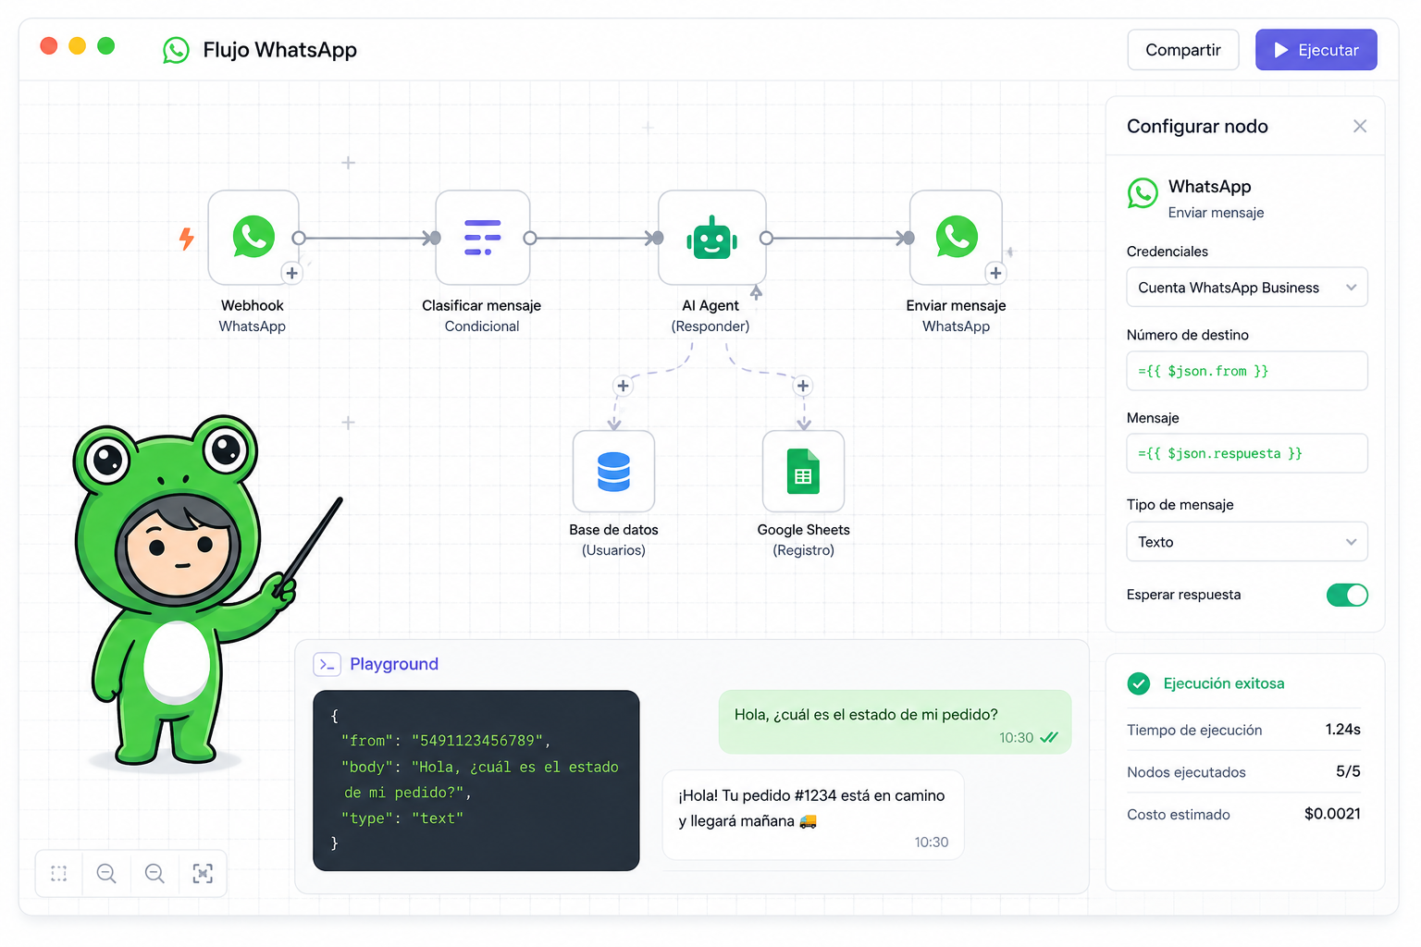Run the workflow with Ejecutar
1421x947 pixels.
[1316, 50]
